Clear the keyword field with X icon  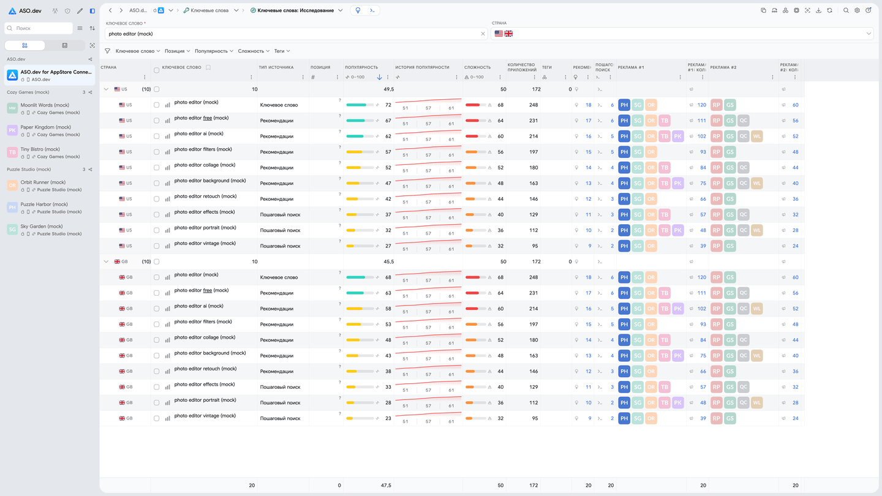click(483, 34)
